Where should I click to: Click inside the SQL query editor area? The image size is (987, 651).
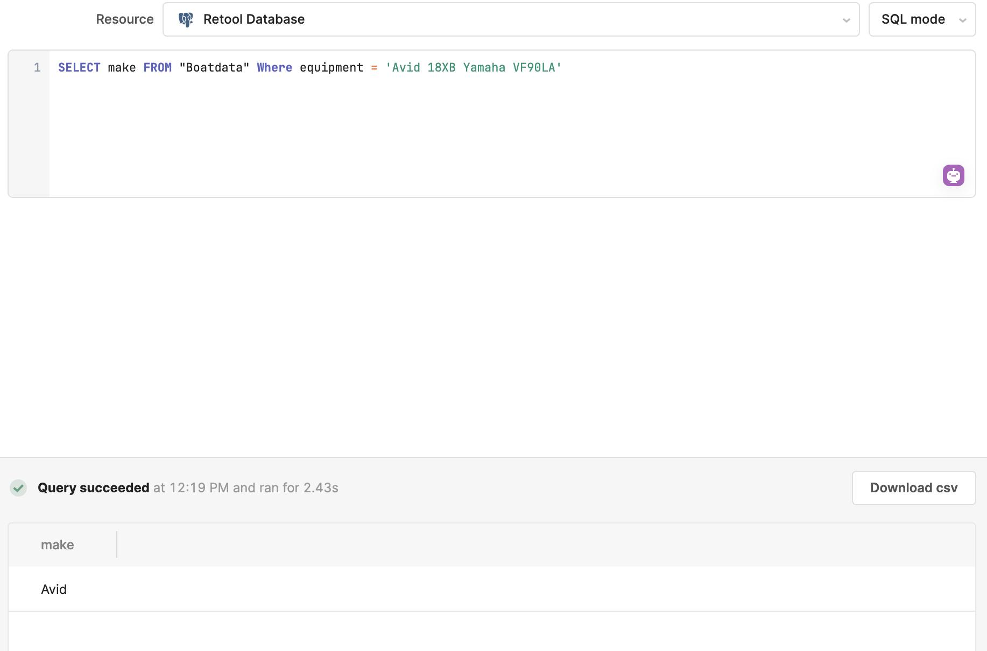(x=511, y=129)
